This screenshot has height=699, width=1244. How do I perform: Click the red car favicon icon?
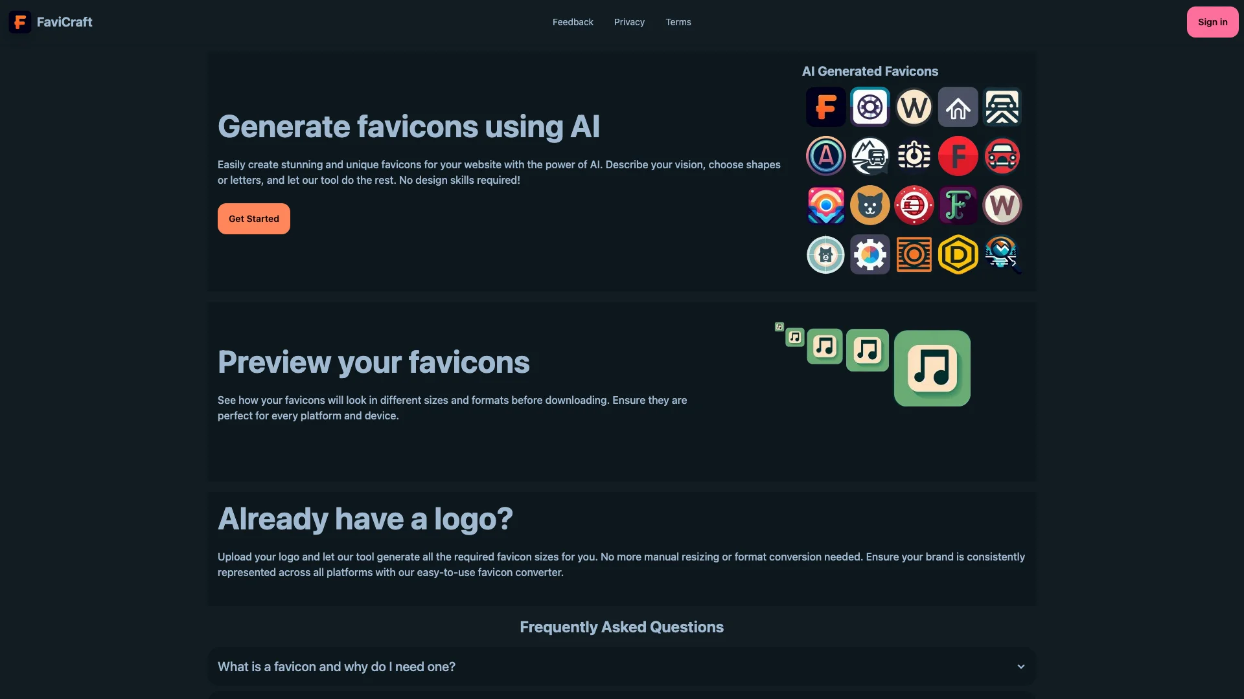click(x=1001, y=155)
